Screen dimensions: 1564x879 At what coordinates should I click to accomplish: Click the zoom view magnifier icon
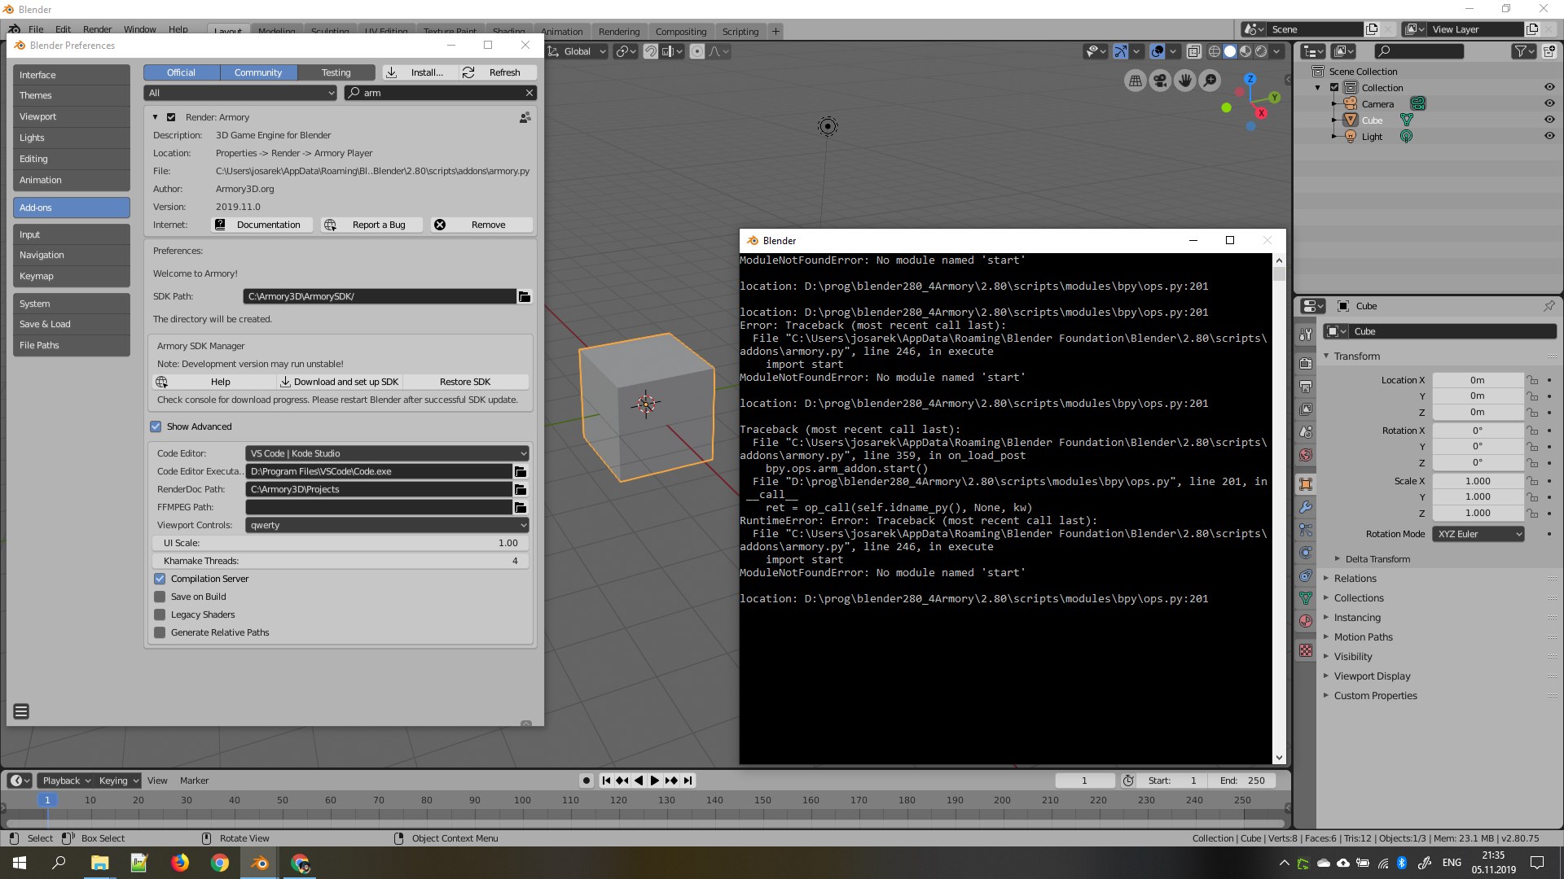(1210, 80)
